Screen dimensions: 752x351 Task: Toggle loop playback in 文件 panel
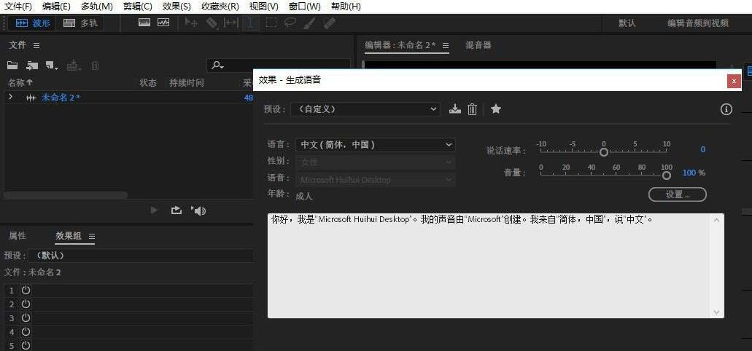176,210
